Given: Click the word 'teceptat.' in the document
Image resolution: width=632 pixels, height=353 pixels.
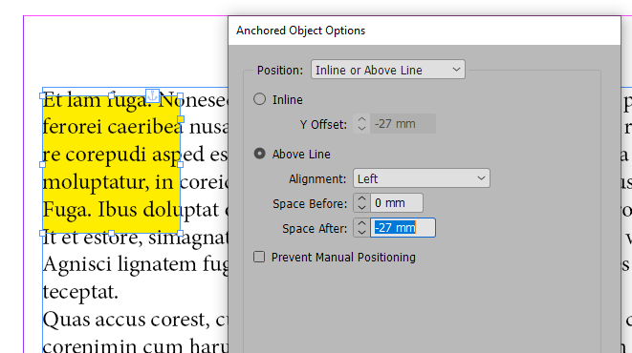Looking at the screenshot, I should (x=80, y=292).
